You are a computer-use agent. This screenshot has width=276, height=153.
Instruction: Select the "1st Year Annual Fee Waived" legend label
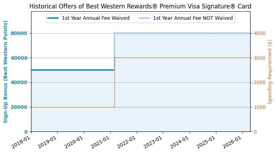[95, 18]
